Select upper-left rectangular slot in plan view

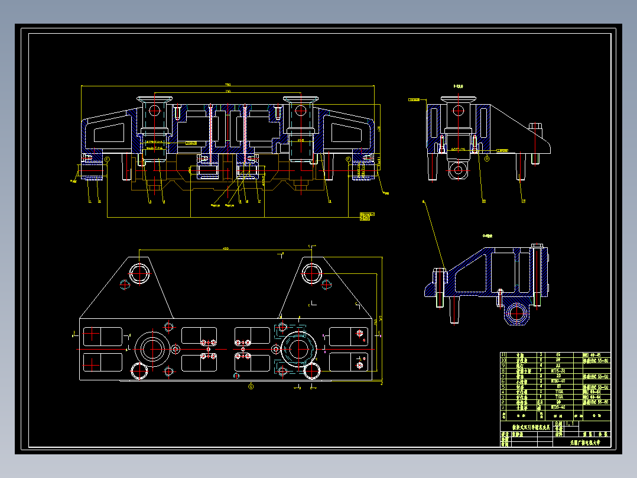[x=102, y=337]
